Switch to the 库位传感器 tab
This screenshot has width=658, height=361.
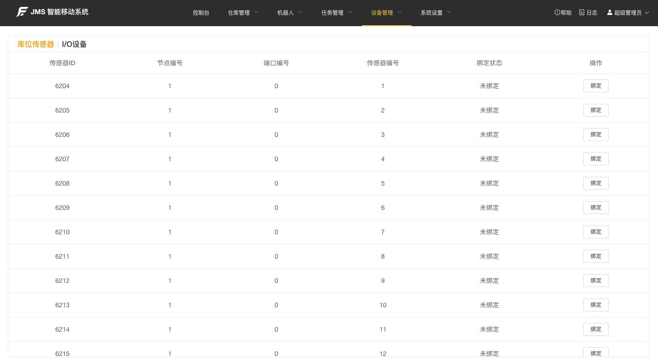[x=36, y=45]
